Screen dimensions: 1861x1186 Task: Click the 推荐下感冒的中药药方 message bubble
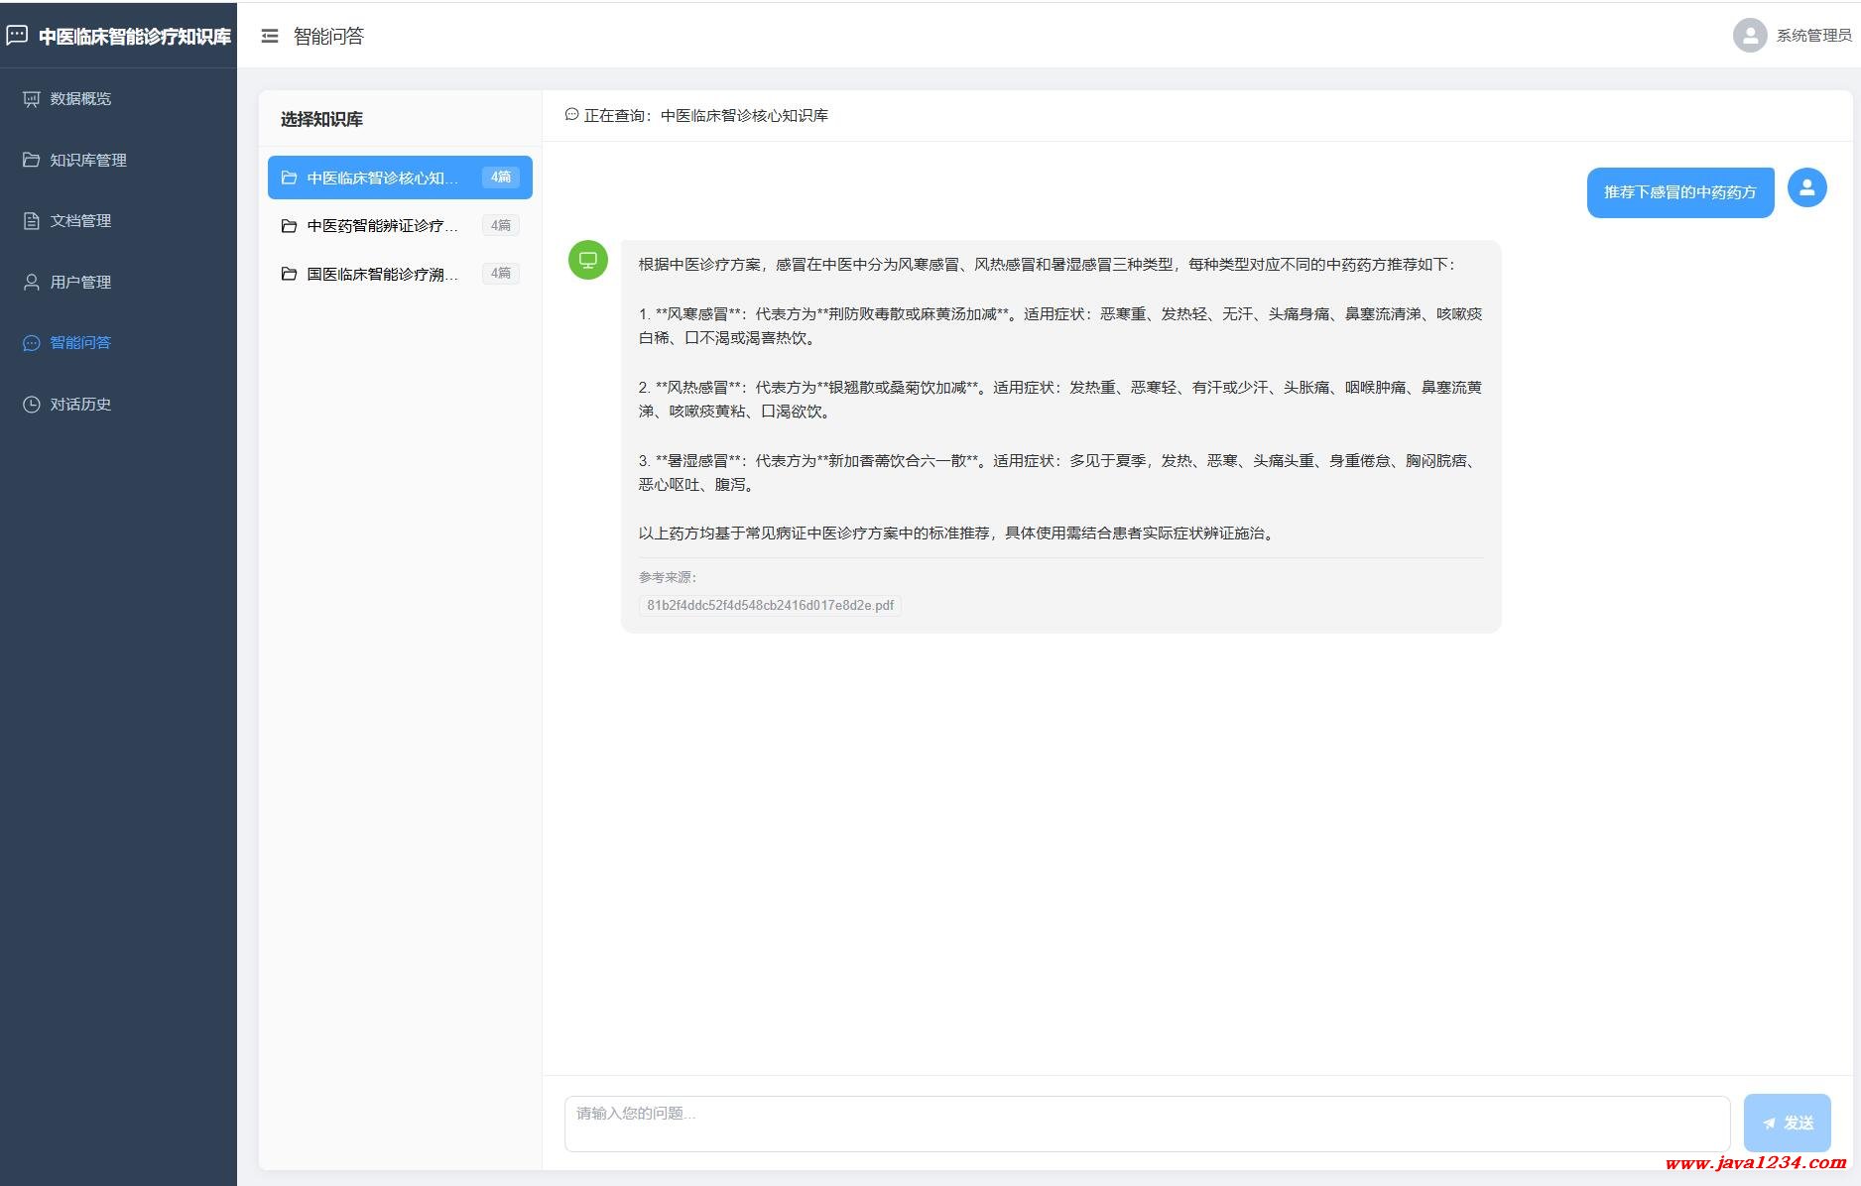(1679, 192)
